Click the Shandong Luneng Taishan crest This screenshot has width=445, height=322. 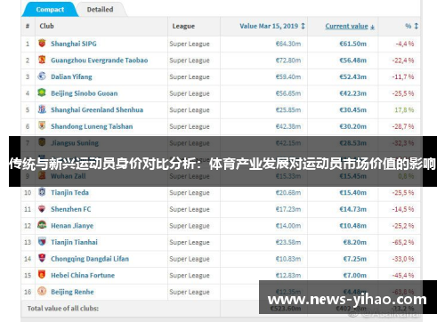(x=42, y=126)
